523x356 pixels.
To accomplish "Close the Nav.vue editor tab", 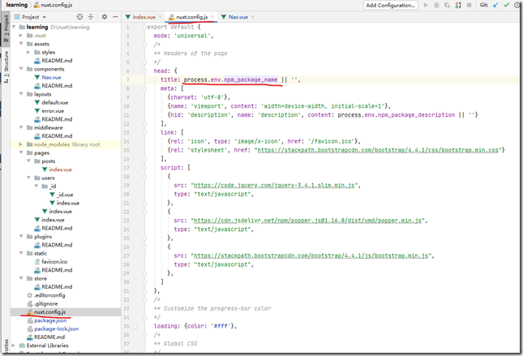I will point(252,17).
